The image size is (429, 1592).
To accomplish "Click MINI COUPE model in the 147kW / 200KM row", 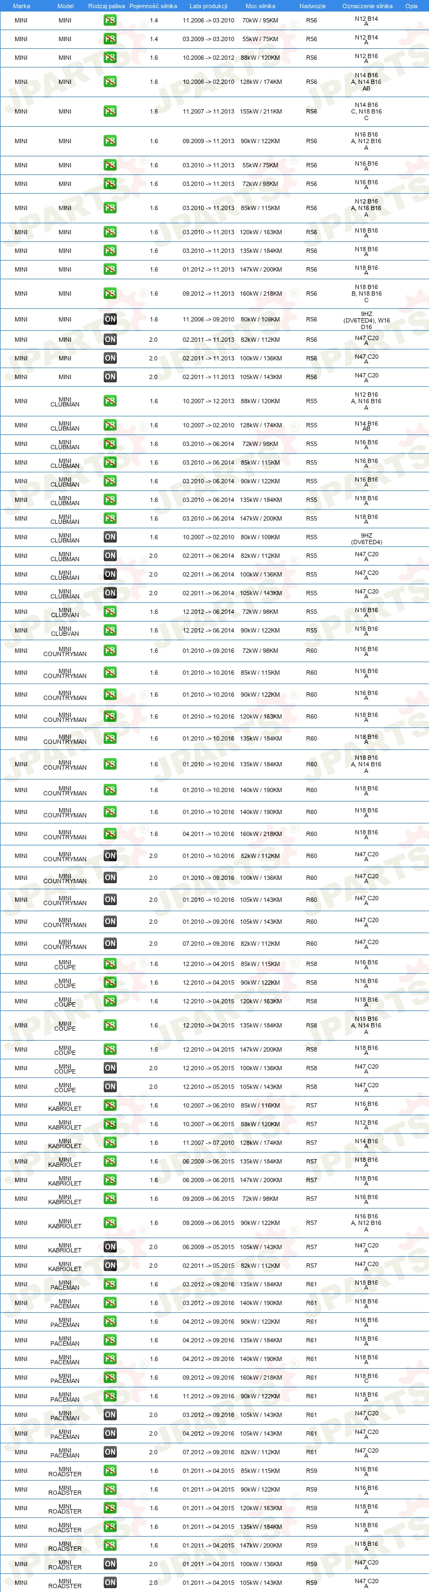I will point(65,1050).
